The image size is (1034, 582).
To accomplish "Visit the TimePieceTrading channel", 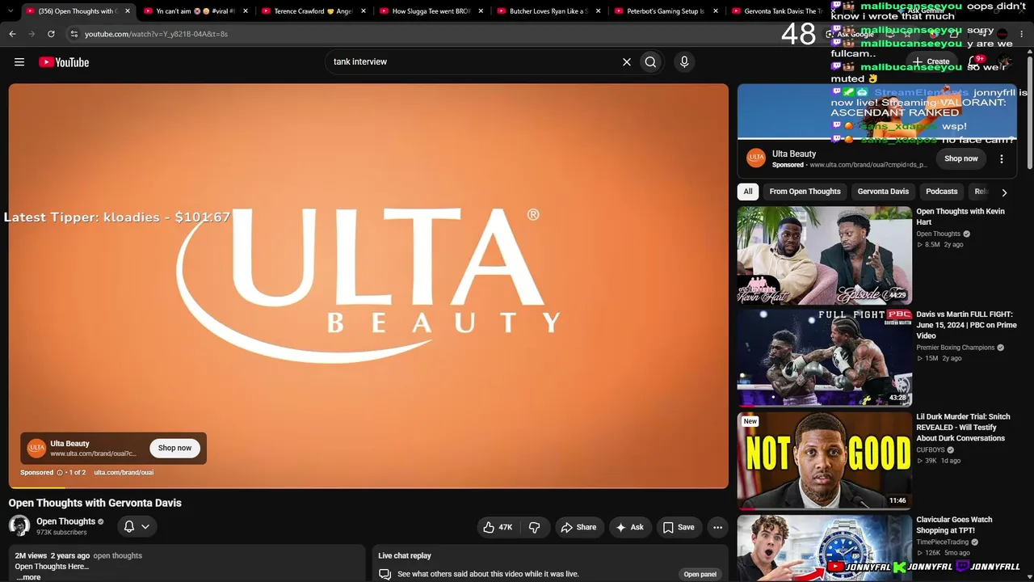I will point(942,542).
